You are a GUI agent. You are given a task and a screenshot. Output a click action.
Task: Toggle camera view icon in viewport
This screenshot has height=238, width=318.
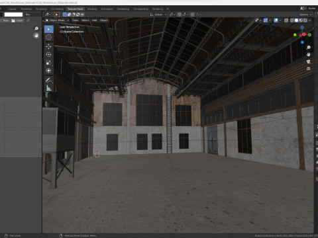[309, 61]
